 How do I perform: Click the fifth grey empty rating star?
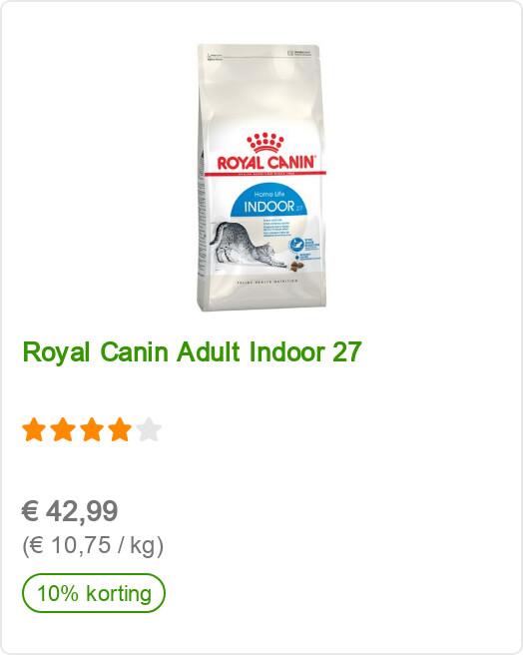[149, 429]
